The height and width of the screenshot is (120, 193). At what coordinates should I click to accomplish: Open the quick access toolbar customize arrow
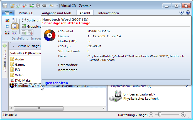point(57,6)
